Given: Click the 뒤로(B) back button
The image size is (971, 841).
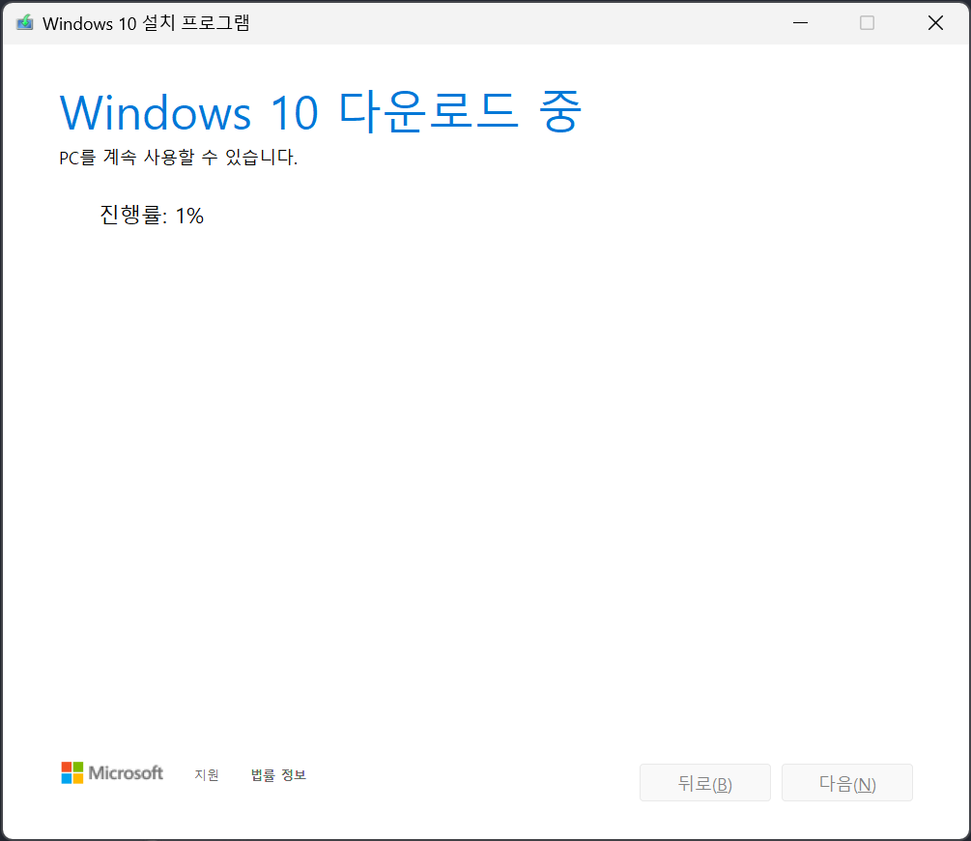Looking at the screenshot, I should [x=704, y=783].
